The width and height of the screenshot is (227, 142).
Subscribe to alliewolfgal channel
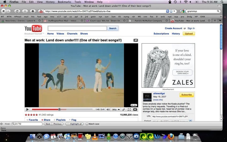tap(187, 95)
